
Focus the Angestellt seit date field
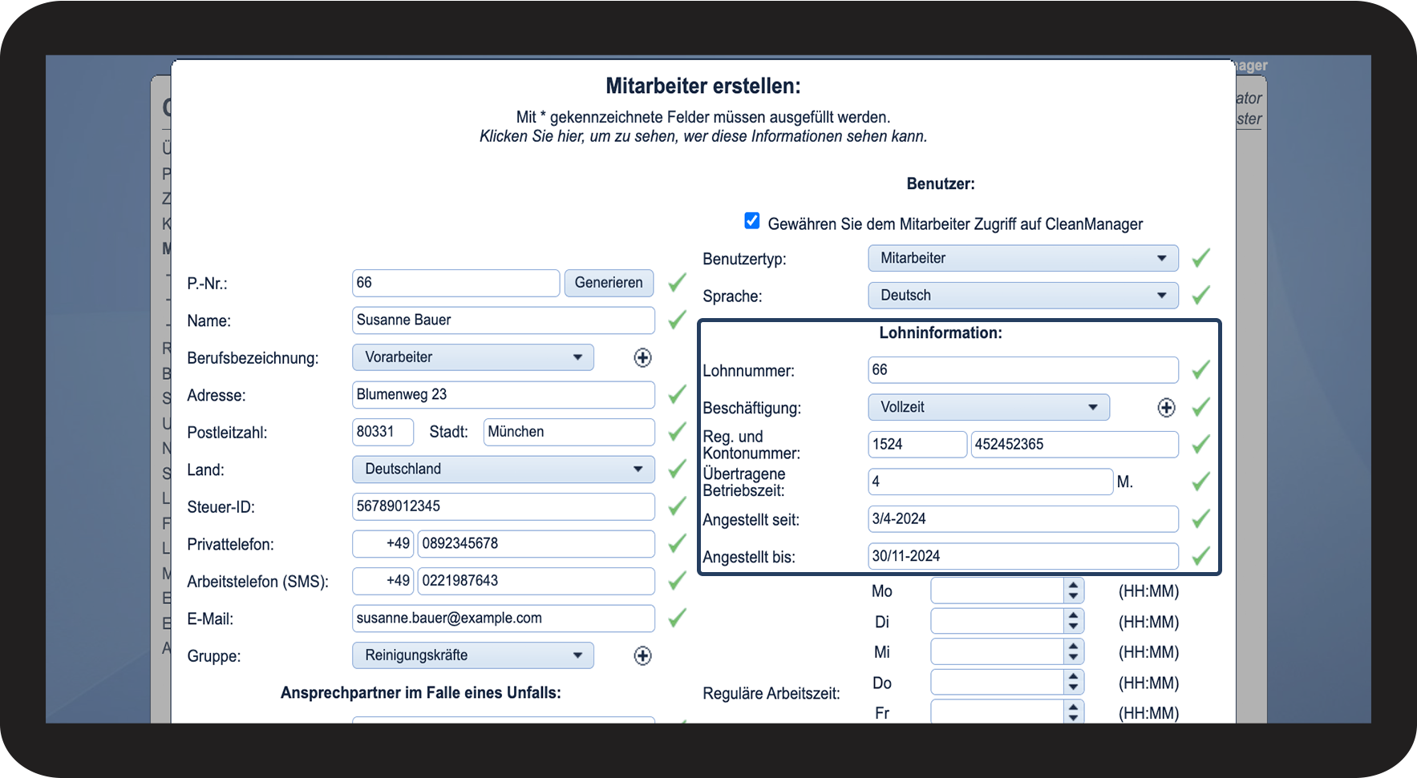[1022, 519]
